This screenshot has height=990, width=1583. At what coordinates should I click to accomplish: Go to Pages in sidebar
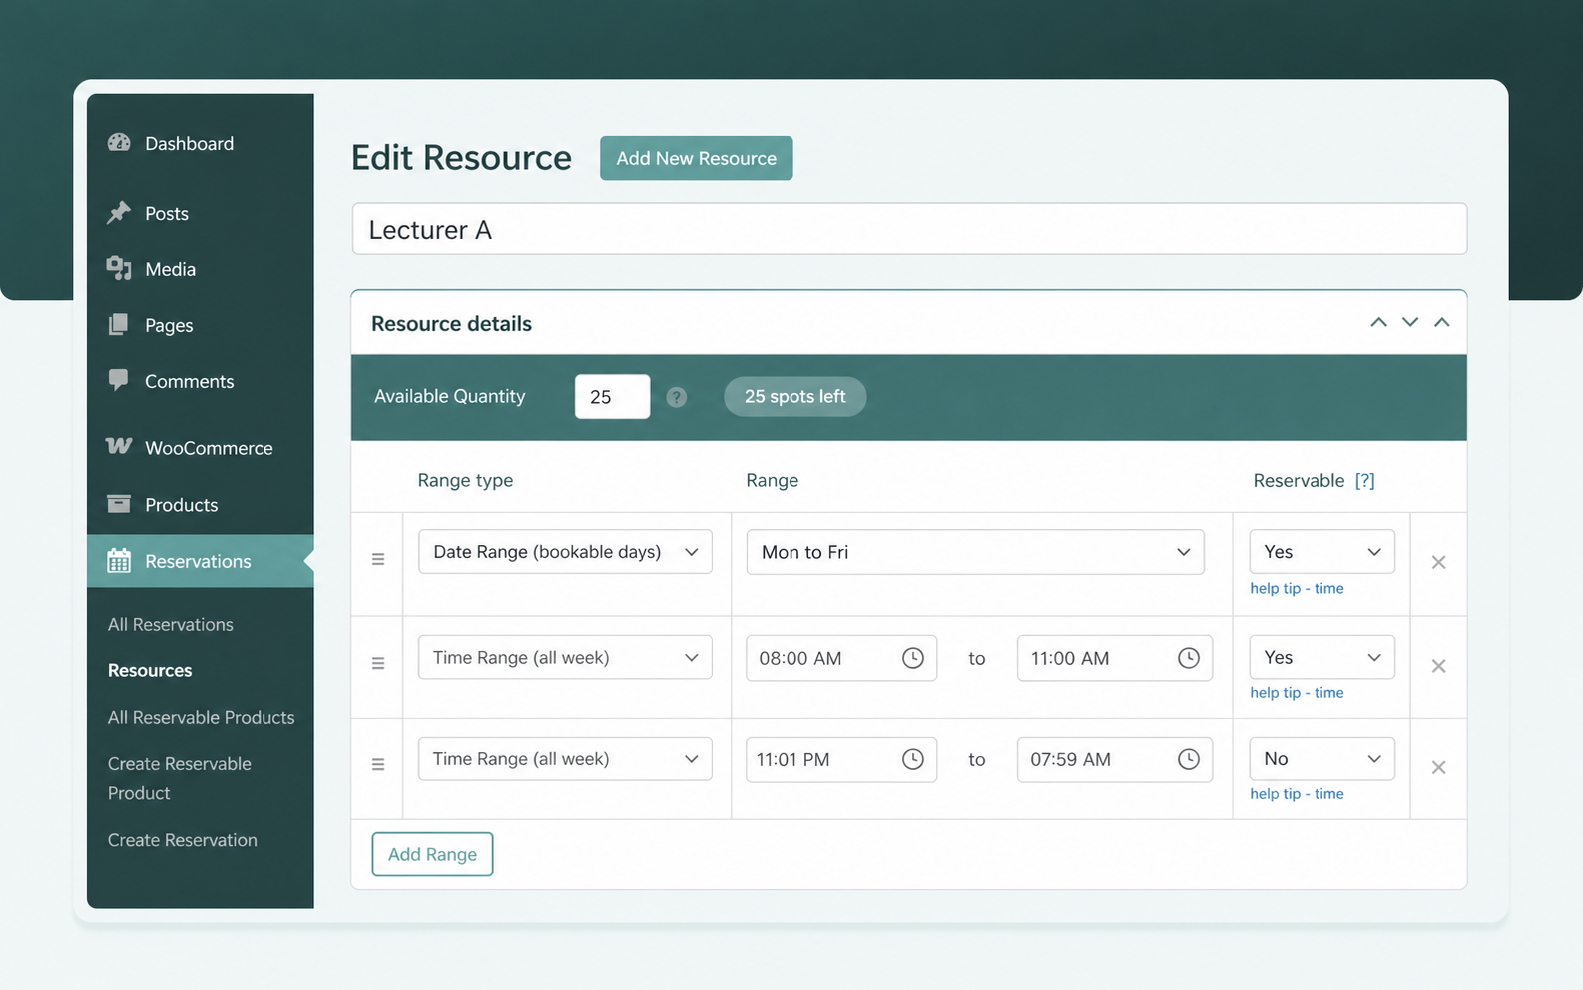tap(200, 325)
